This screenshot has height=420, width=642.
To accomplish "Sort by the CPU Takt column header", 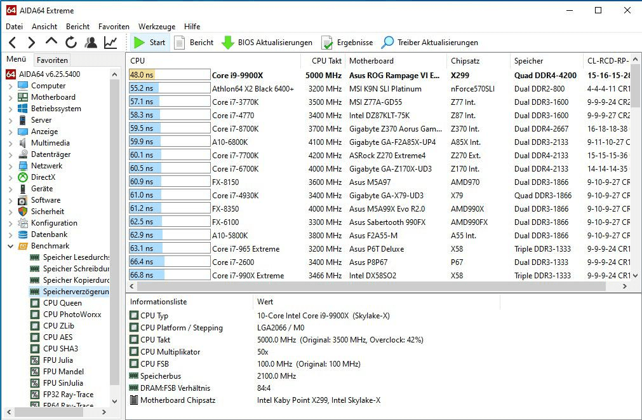I will pos(323,60).
